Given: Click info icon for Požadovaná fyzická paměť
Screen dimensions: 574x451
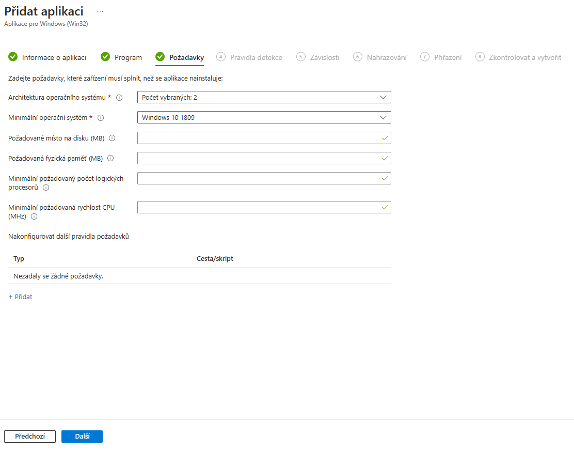Looking at the screenshot, I should click(110, 158).
